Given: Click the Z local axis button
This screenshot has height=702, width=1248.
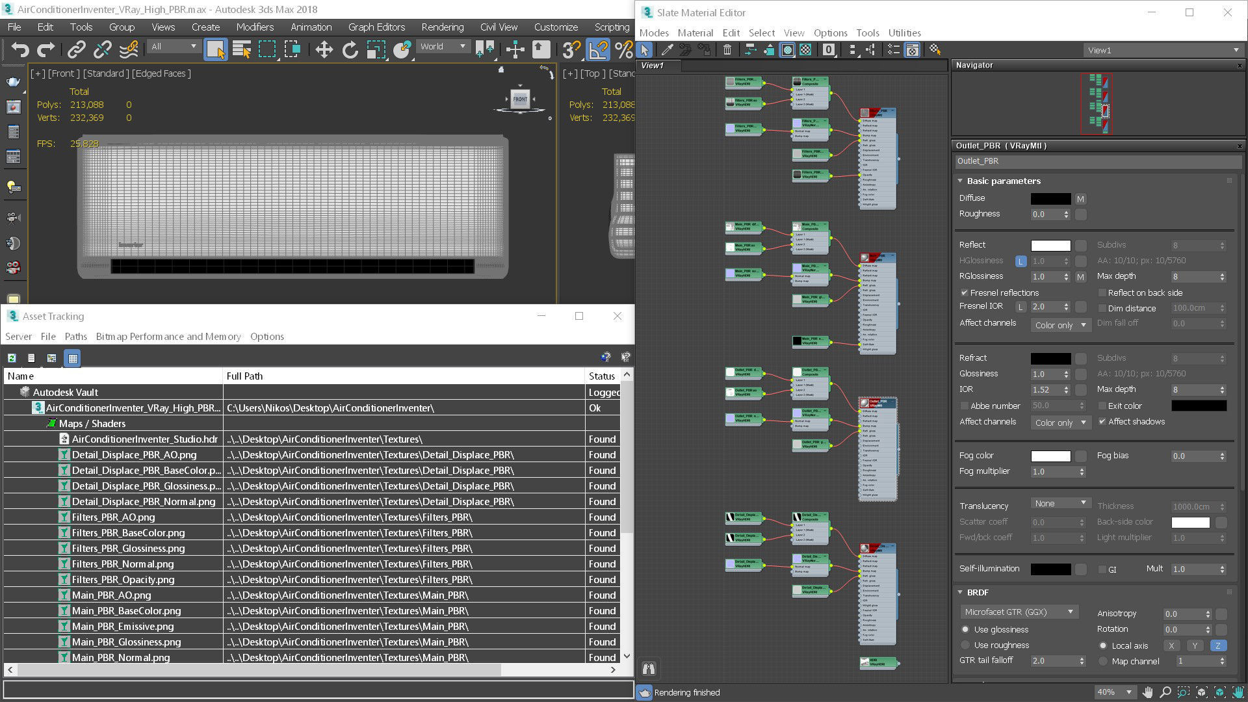Looking at the screenshot, I should 1217,645.
